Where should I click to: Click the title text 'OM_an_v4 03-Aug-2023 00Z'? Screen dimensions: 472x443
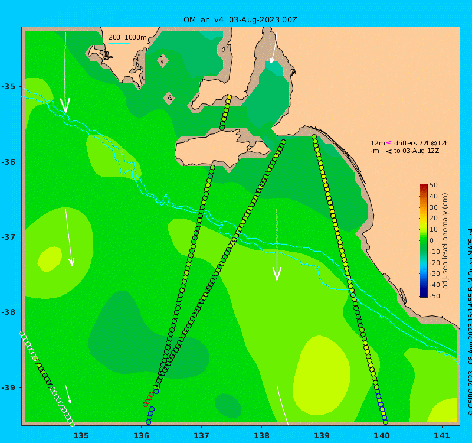pyautogui.click(x=240, y=20)
